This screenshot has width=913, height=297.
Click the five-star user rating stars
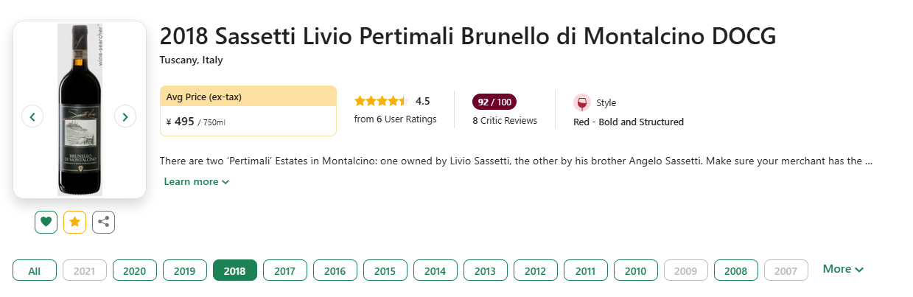click(x=381, y=101)
